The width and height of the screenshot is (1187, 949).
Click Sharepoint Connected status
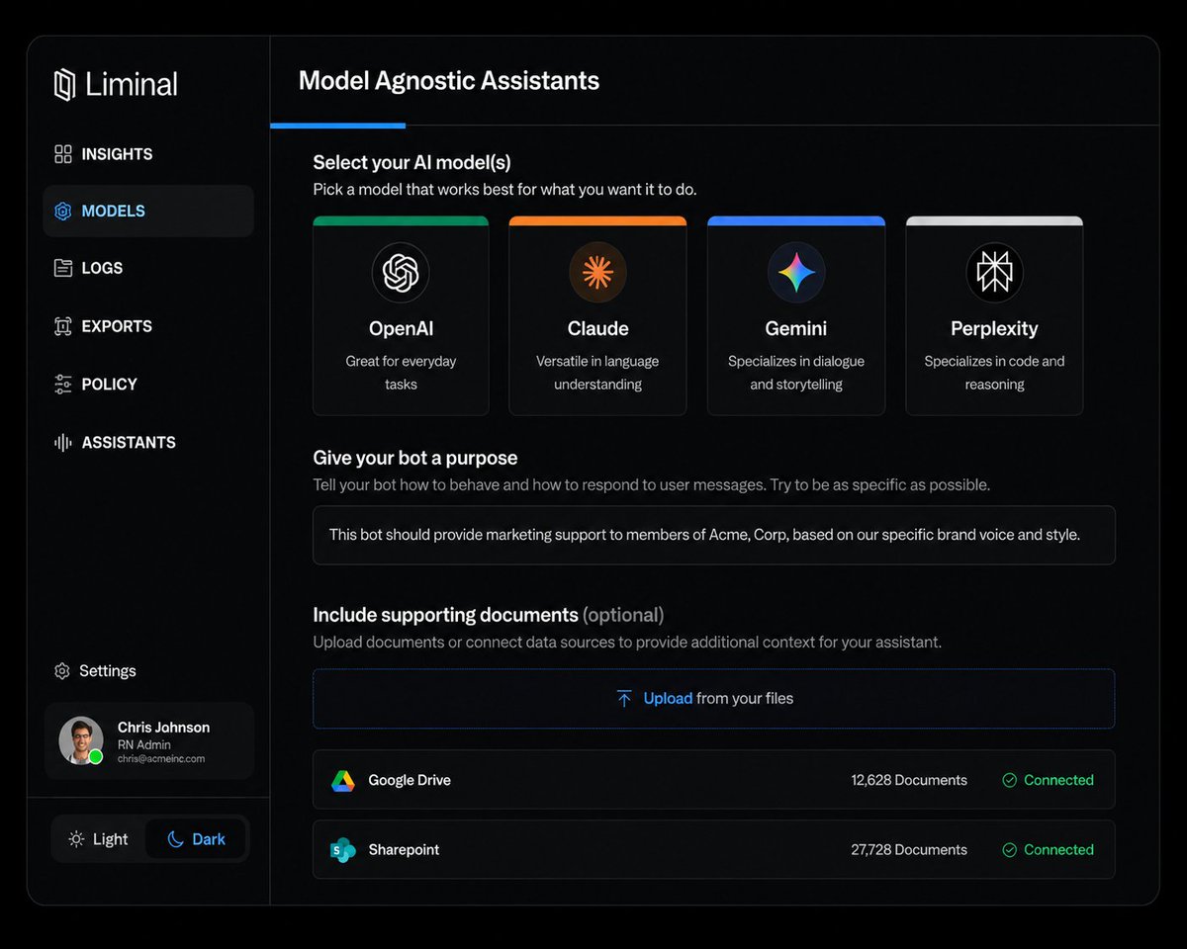(x=1048, y=850)
